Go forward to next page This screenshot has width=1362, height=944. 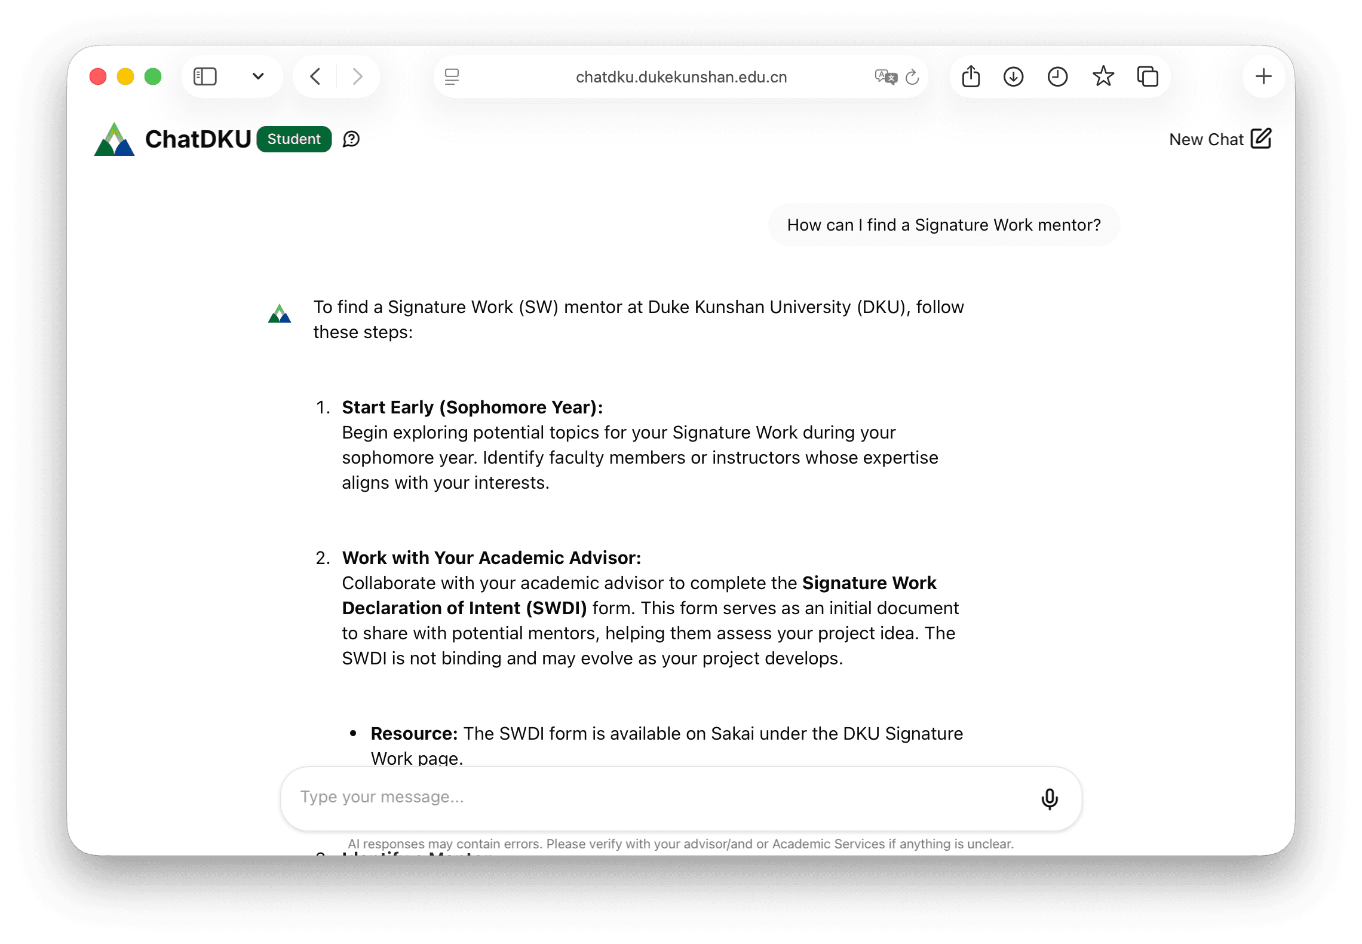tap(357, 76)
